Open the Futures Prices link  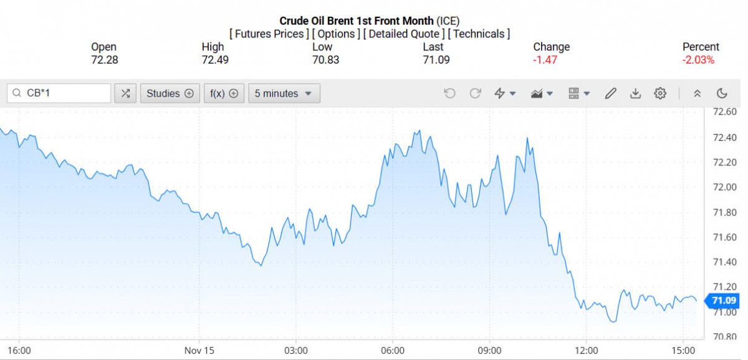click(x=269, y=34)
